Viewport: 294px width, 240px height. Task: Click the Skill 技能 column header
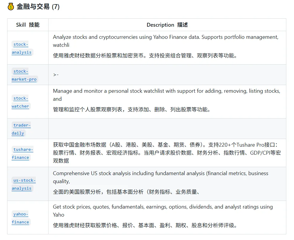(28, 25)
